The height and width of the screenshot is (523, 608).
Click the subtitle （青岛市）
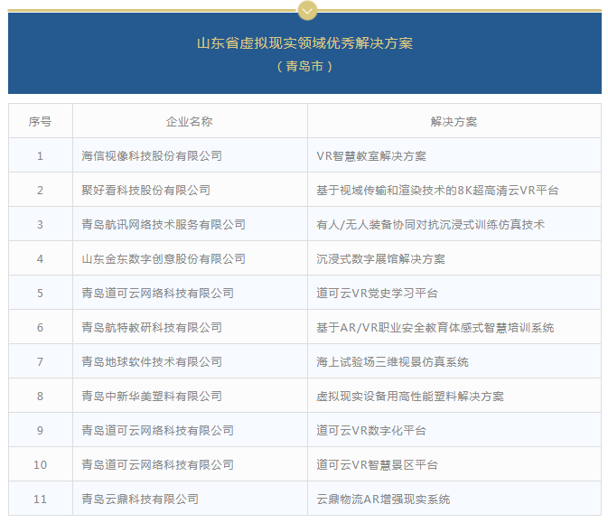tap(304, 66)
